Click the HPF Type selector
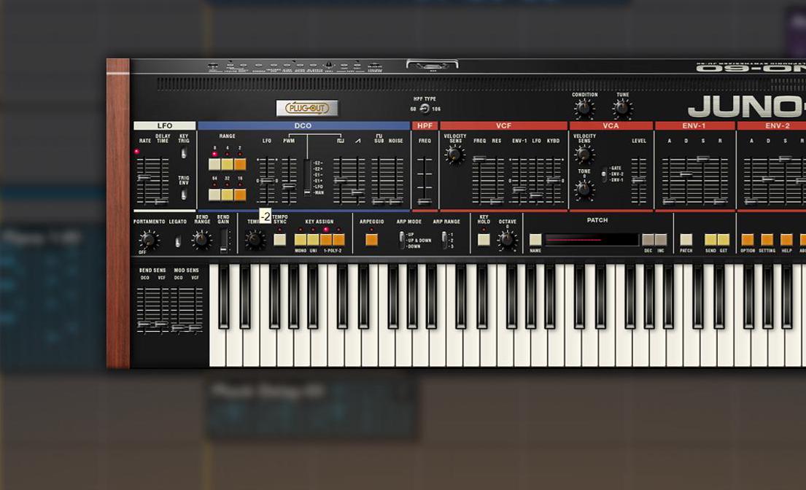This screenshot has height=490, width=806. (x=425, y=109)
